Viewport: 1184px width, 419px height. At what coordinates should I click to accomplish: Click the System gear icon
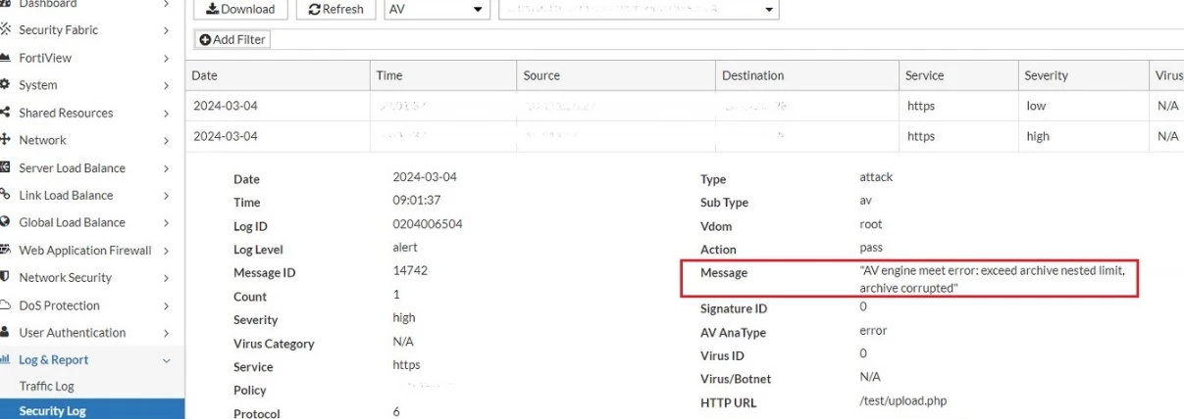pyautogui.click(x=6, y=85)
